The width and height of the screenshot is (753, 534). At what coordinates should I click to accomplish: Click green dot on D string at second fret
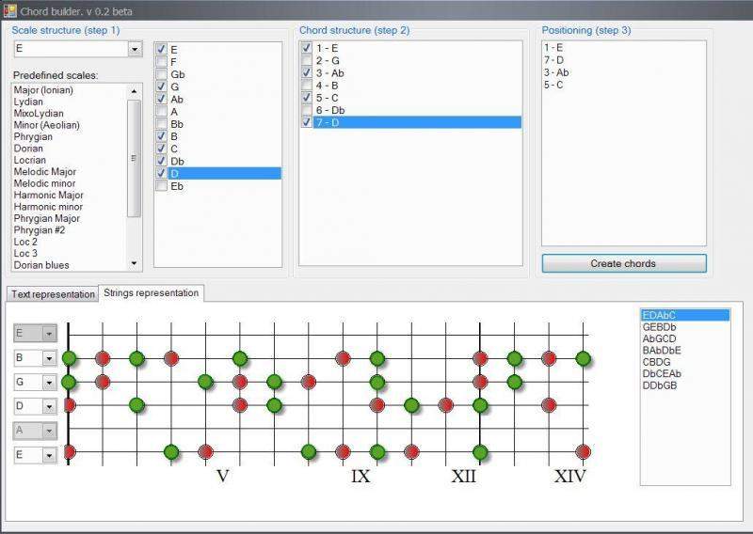click(x=136, y=405)
